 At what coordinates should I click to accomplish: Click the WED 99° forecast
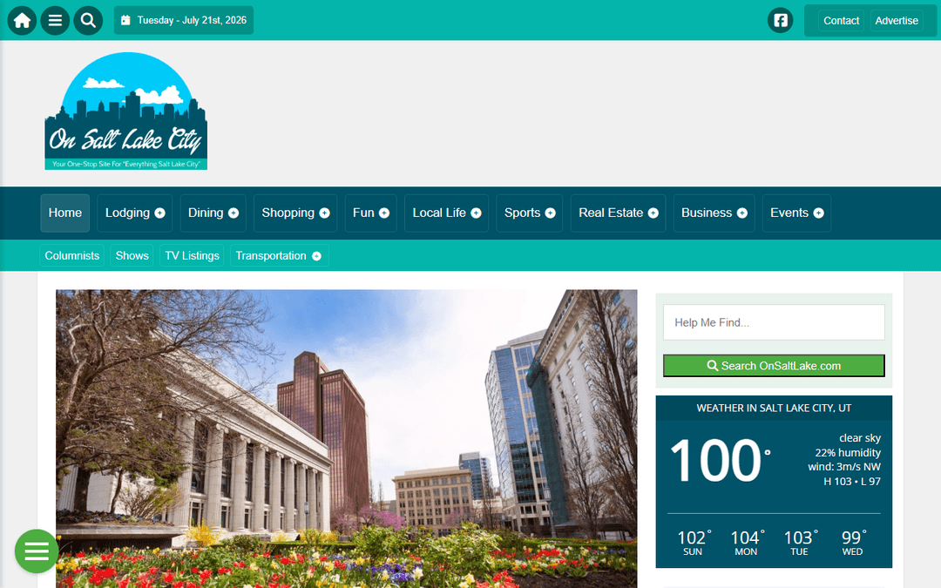853,543
